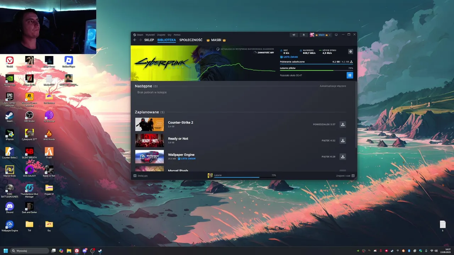454x255 pixels.
Task: Open Steam notifications bell
Action: (x=304, y=35)
